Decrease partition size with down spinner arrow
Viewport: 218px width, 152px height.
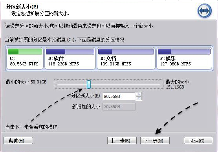click(x=139, y=98)
